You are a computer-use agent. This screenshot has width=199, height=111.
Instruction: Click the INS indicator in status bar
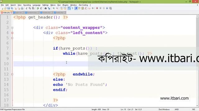pyautogui.click(x=193, y=109)
